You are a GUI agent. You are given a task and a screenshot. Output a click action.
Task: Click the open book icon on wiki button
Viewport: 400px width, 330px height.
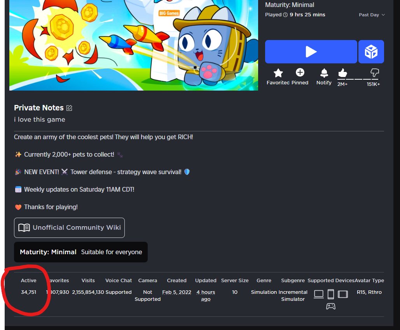pos(24,228)
